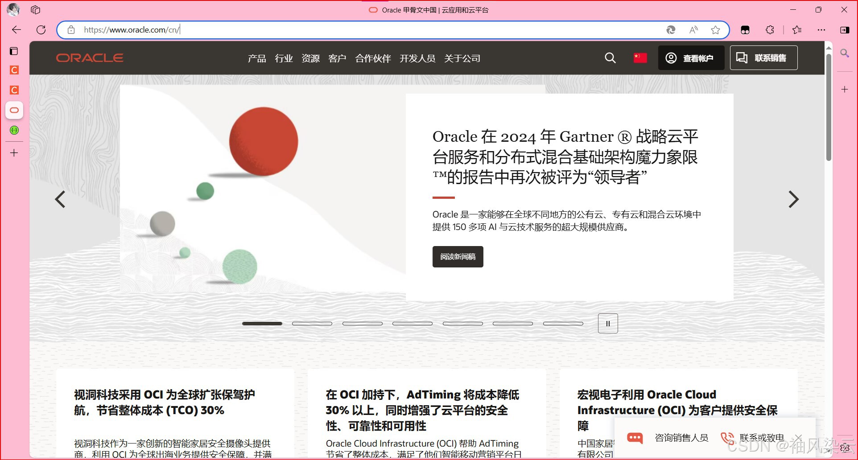Click the site search magnifier icon

tap(610, 58)
